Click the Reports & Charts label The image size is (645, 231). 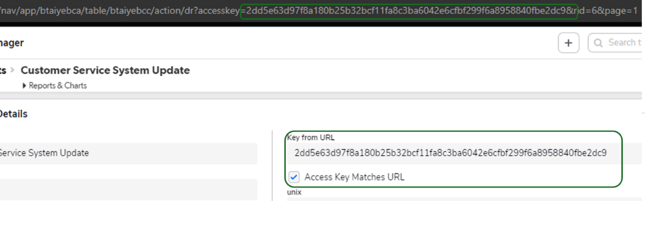click(58, 85)
